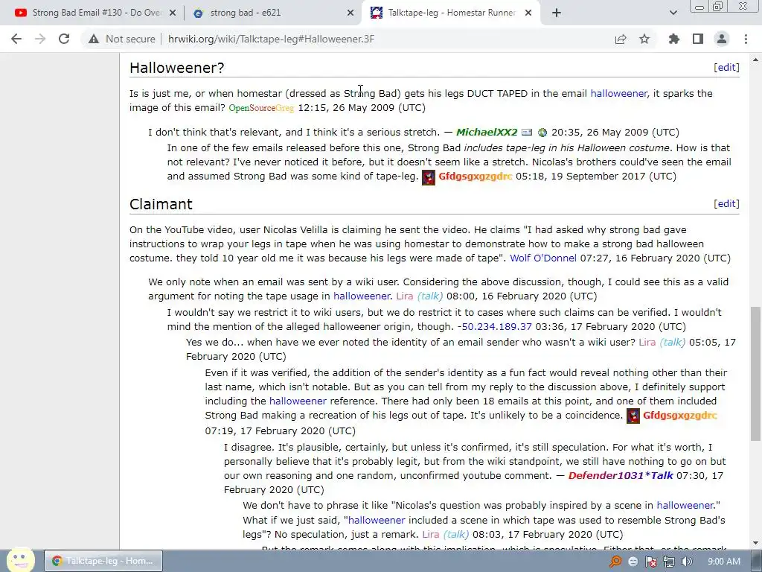Click the address bar URL

[271, 39]
